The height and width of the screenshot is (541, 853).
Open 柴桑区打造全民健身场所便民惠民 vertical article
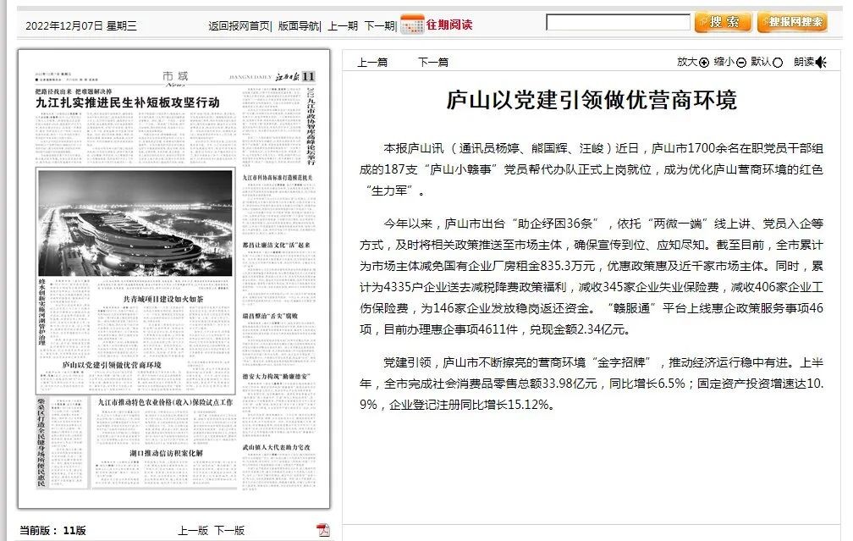pos(41,442)
